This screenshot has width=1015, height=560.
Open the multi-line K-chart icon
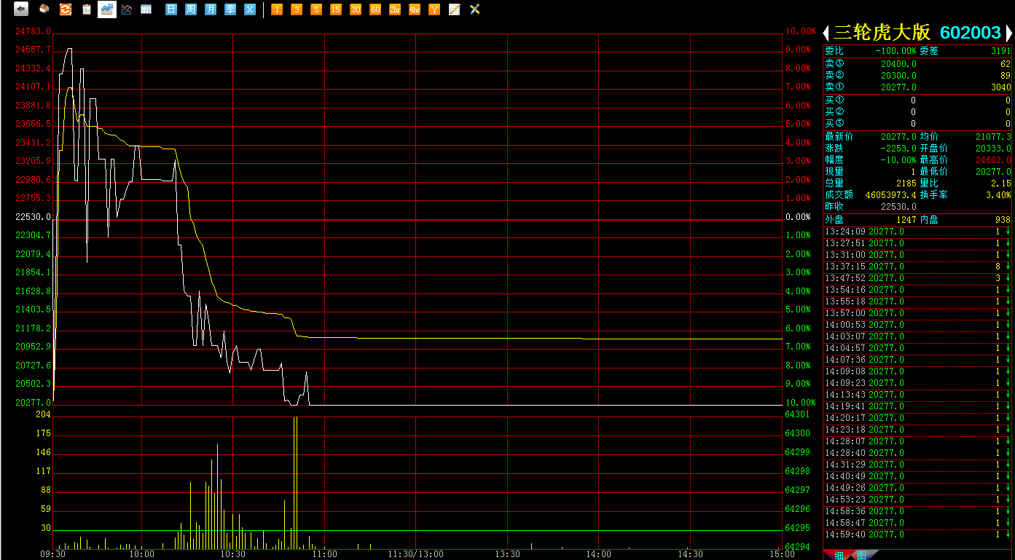click(127, 9)
